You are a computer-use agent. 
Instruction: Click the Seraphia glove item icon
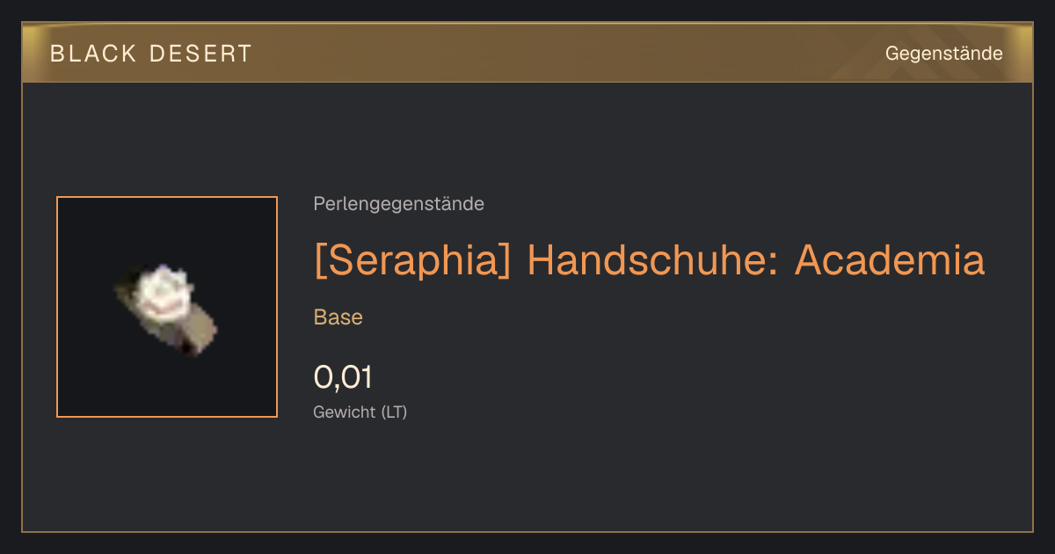tap(166, 310)
